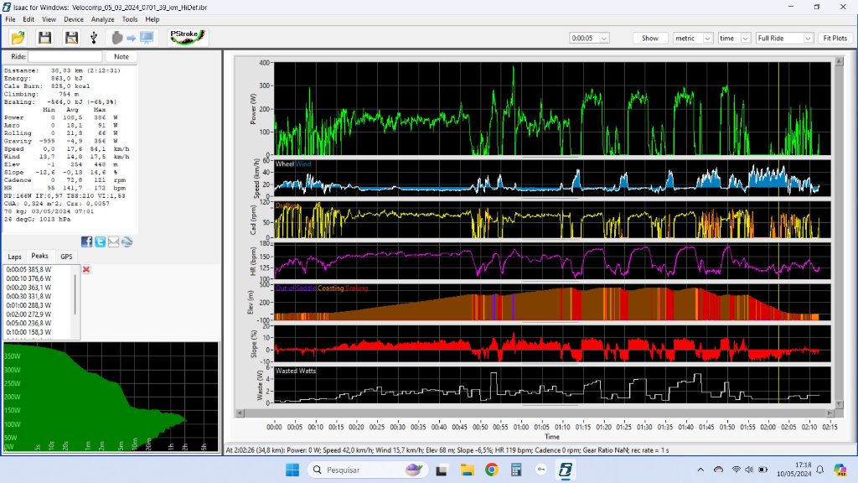Click the globe icon beside the email icon

[x=127, y=242]
